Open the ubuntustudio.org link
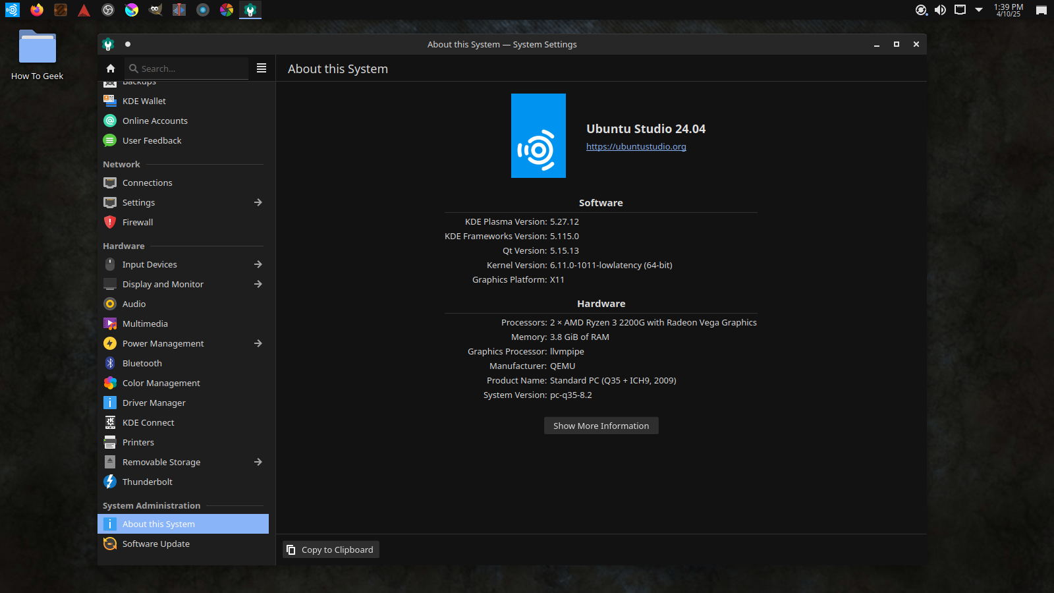 [x=636, y=146]
